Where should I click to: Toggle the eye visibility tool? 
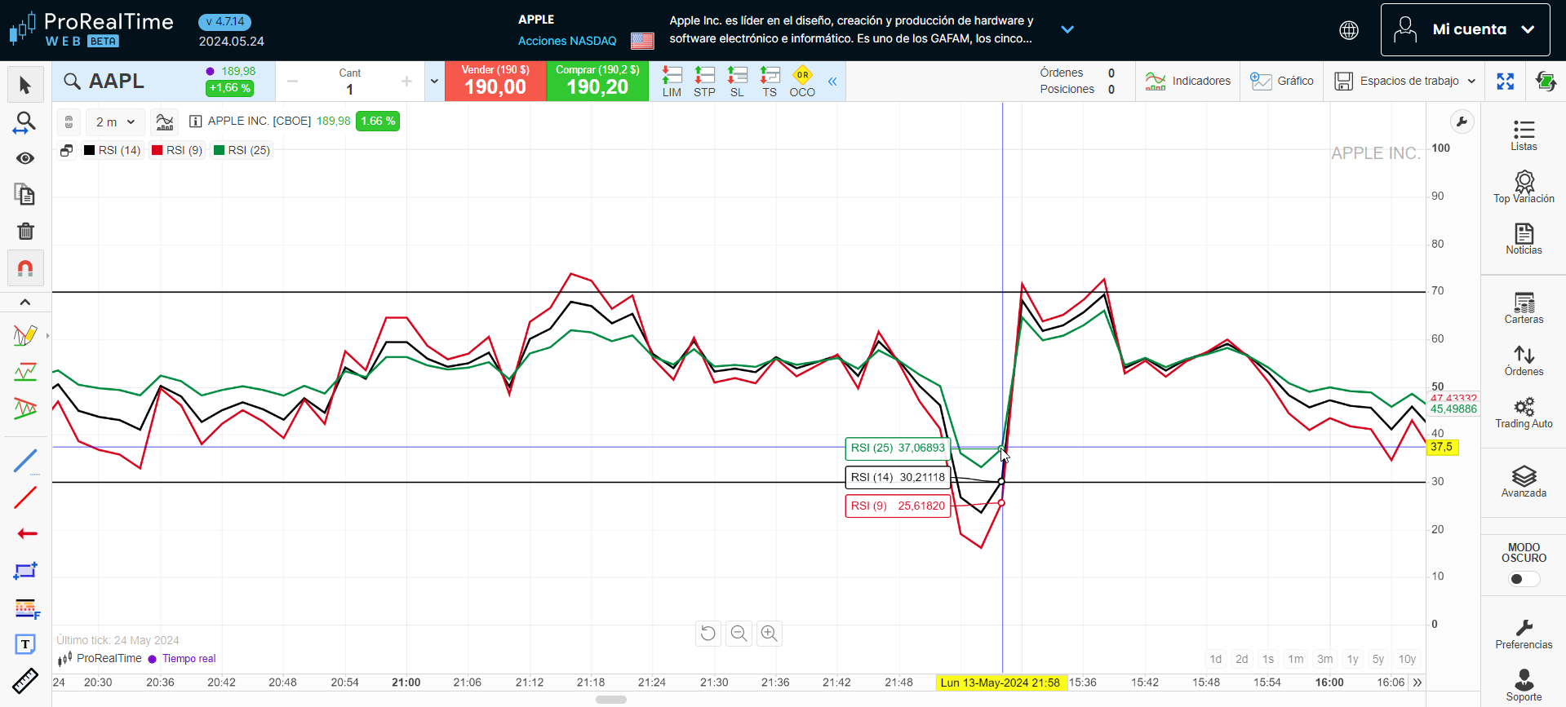25,158
